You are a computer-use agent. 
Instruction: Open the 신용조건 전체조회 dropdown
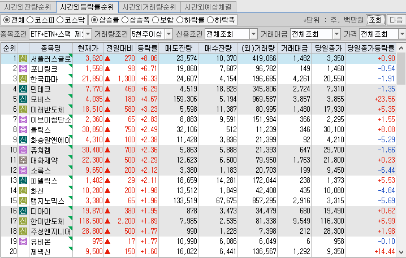pyautogui.click(x=254, y=34)
